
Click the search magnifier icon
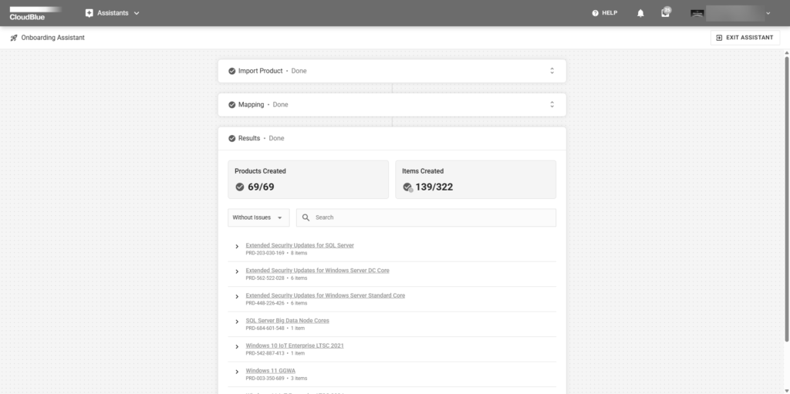pos(306,217)
